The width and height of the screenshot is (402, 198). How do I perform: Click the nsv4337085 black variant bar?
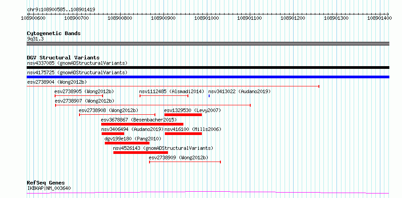208,67
